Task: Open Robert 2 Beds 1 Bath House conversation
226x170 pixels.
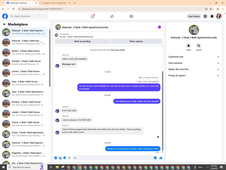Action: click(24, 53)
